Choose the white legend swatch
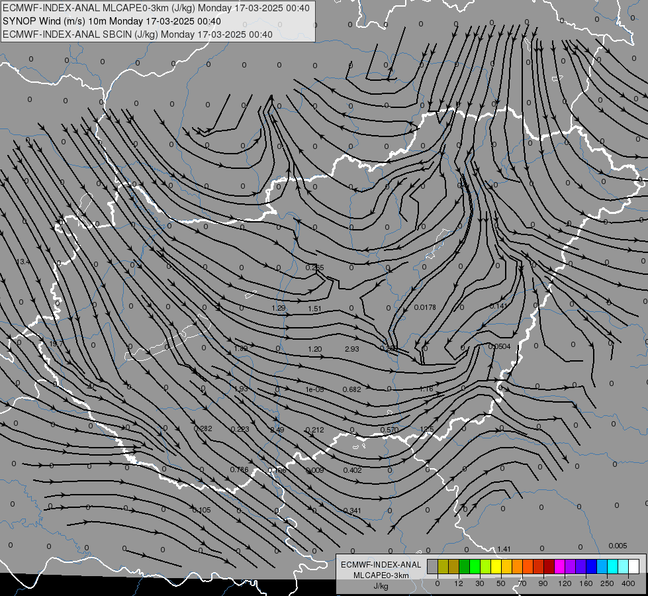The width and height of the screenshot is (648, 596). point(634,566)
